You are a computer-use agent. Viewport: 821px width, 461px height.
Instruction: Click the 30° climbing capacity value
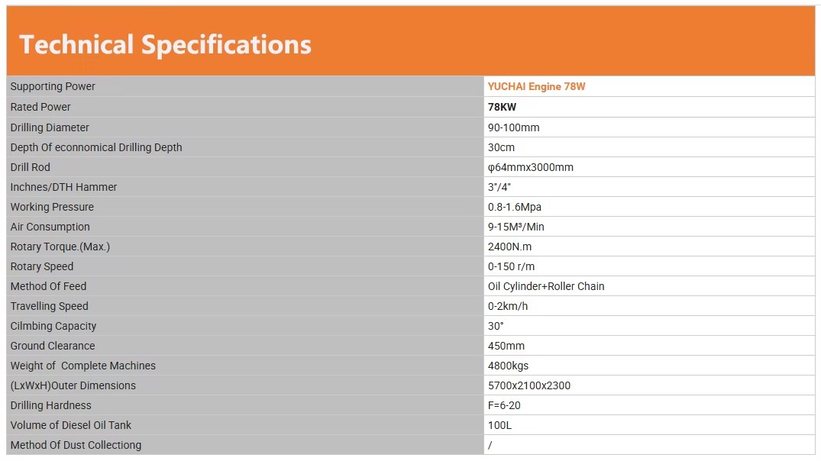(x=496, y=327)
